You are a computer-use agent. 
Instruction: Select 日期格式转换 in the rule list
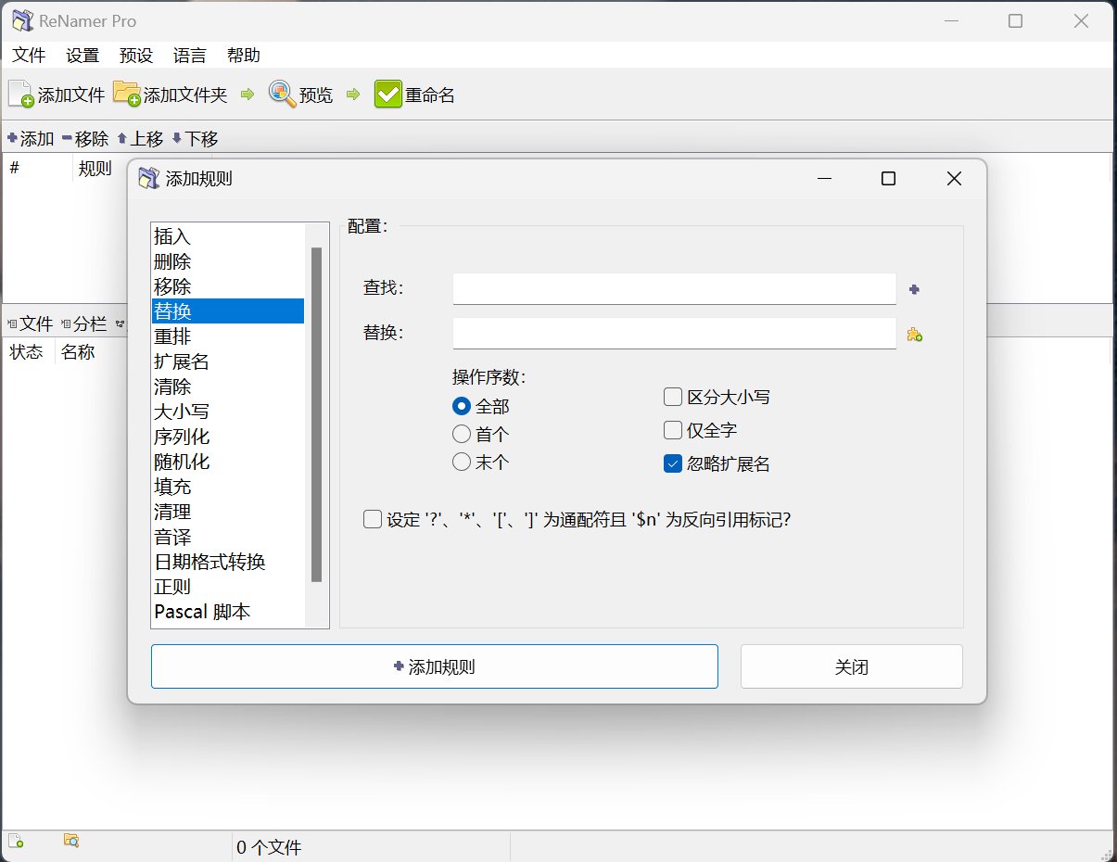(x=228, y=562)
